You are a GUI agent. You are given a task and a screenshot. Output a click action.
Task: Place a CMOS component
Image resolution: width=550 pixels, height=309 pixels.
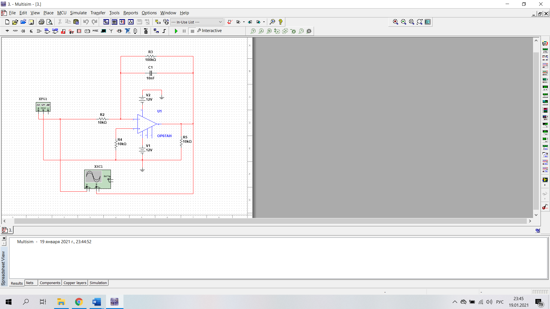coord(55,31)
